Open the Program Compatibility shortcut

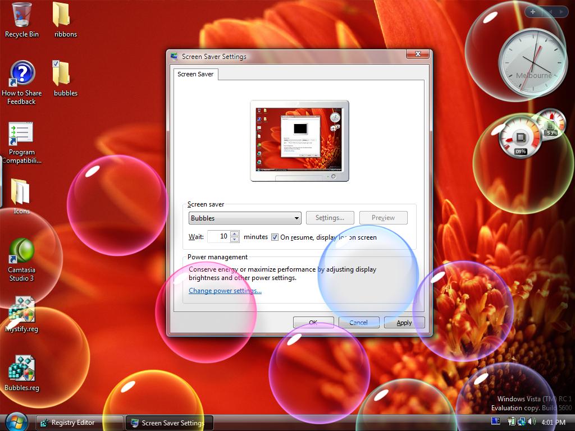point(21,142)
